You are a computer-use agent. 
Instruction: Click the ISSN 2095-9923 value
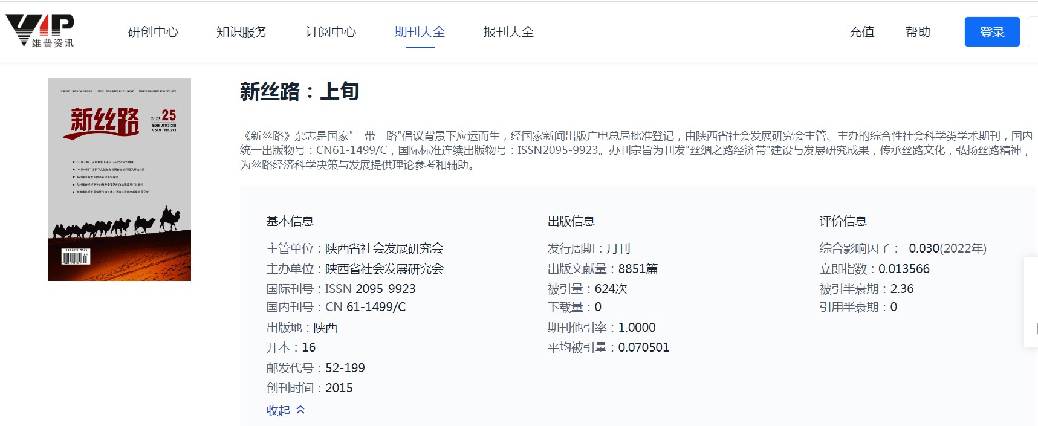click(x=371, y=289)
